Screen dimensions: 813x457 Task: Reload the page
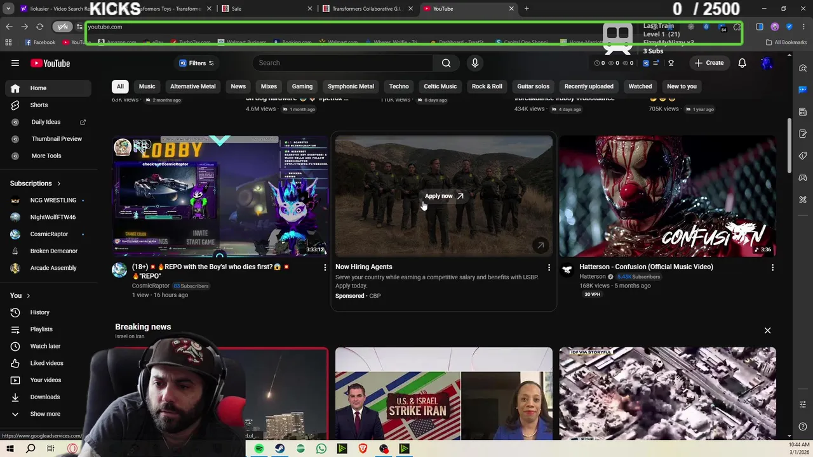(x=39, y=27)
